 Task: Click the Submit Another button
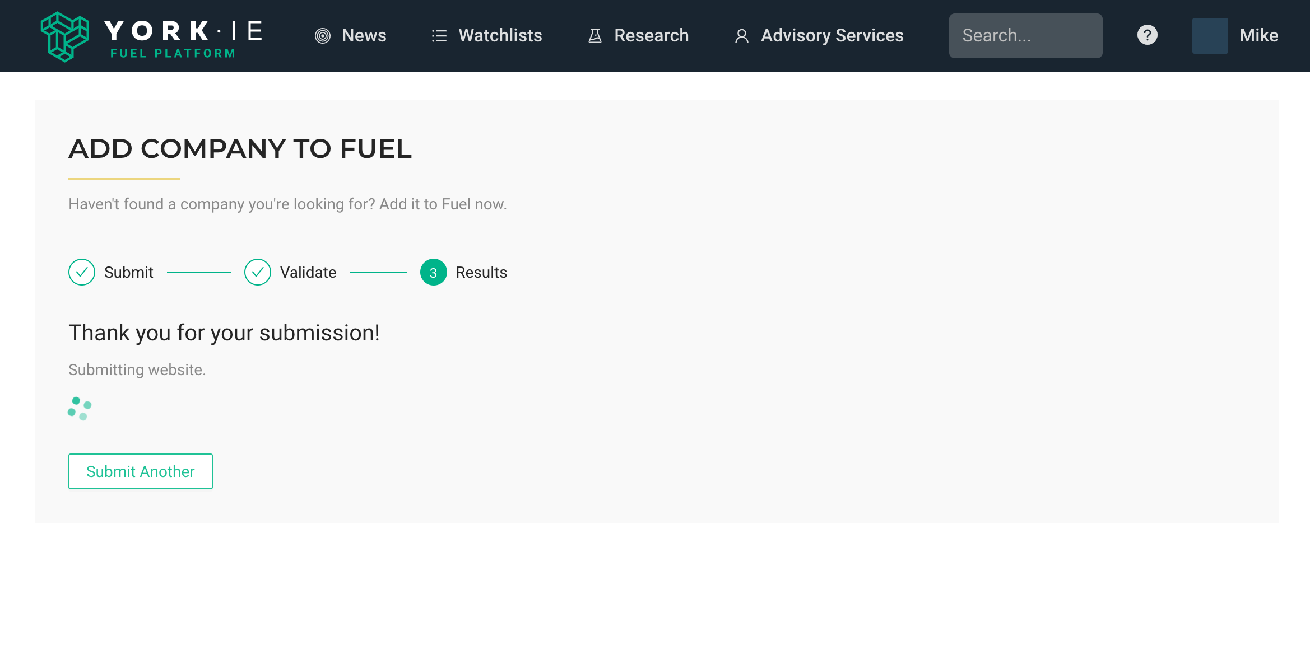pos(141,471)
